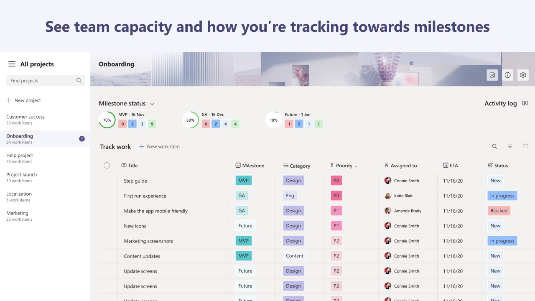Click the ETA column calendar icon

446,166
